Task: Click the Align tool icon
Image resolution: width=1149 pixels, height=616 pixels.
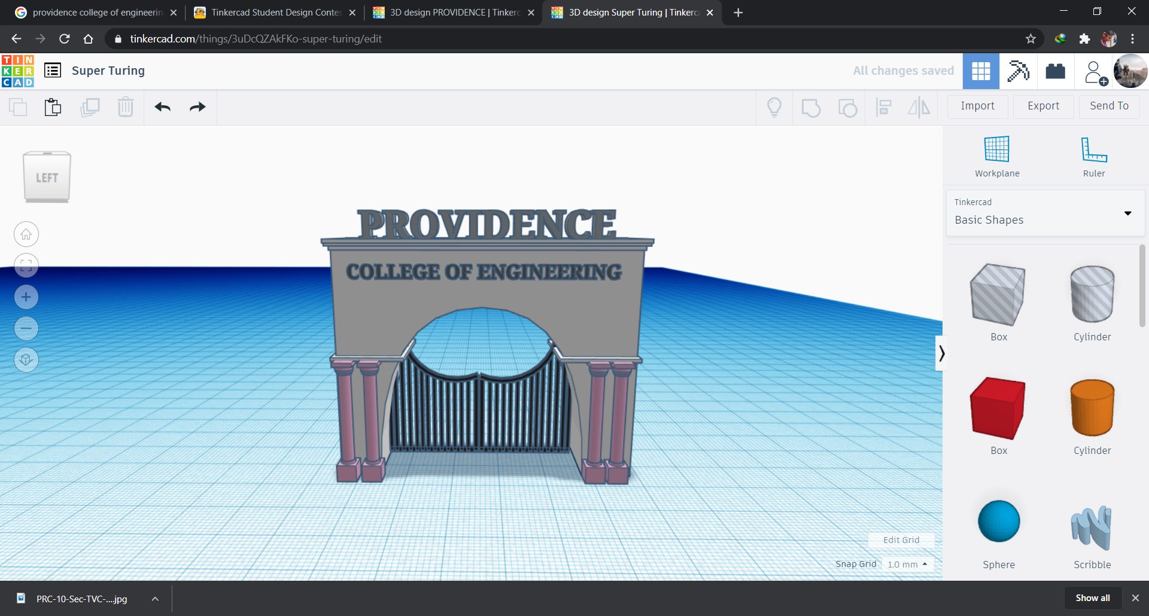Action: (x=883, y=108)
